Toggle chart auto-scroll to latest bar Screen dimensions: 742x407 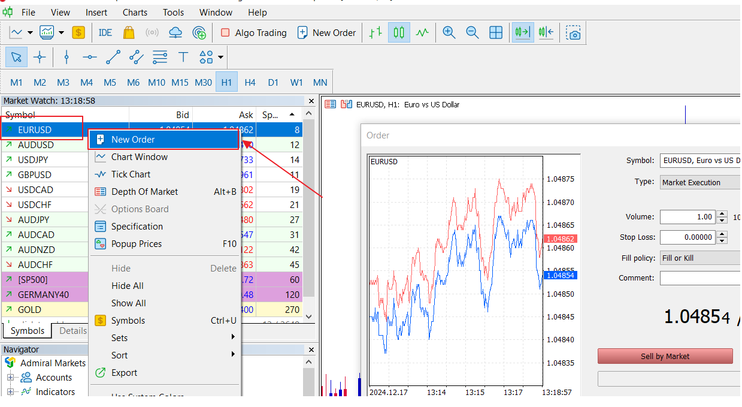[522, 33]
